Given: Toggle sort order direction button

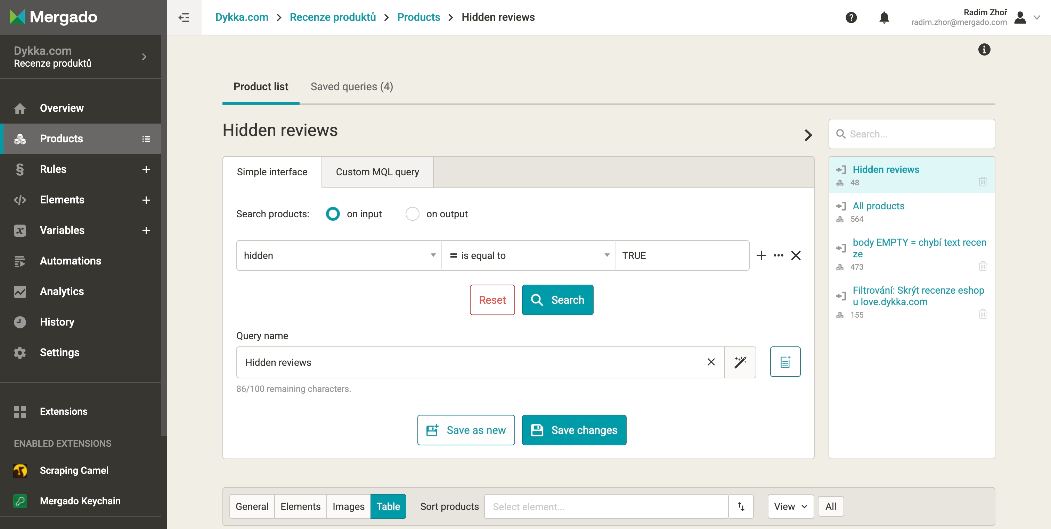Looking at the screenshot, I should coord(741,506).
